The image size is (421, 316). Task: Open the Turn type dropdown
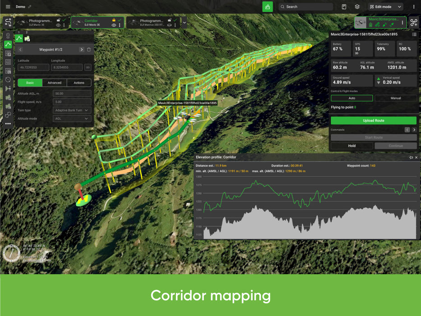click(71, 110)
